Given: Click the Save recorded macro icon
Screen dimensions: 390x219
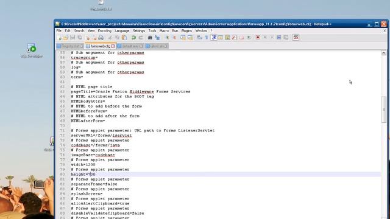Looking at the screenshot, I should [x=286, y=38].
